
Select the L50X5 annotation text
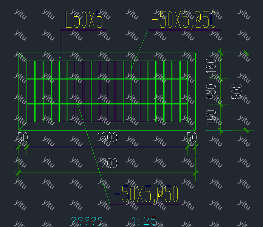(x=84, y=20)
